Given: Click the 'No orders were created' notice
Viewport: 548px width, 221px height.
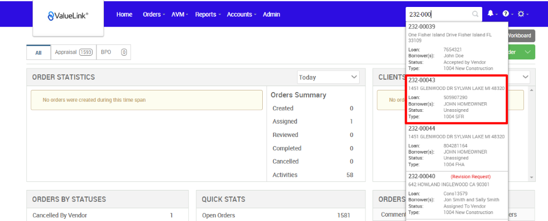Looking at the screenshot, I should [x=147, y=100].
